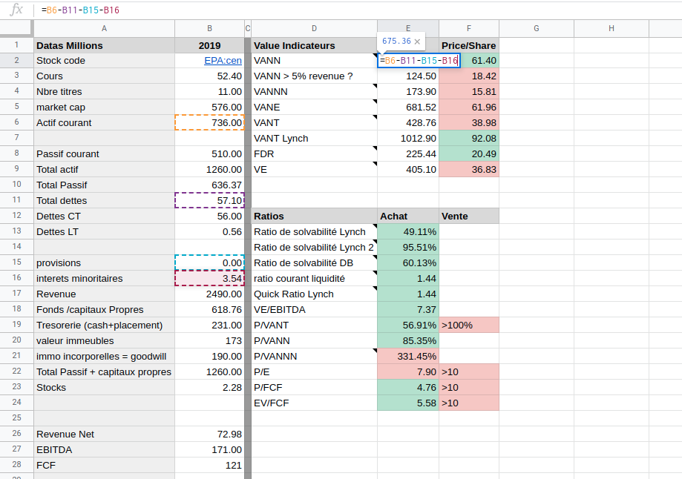Select the column D header
This screenshot has height=479, width=682.
tap(314, 28)
